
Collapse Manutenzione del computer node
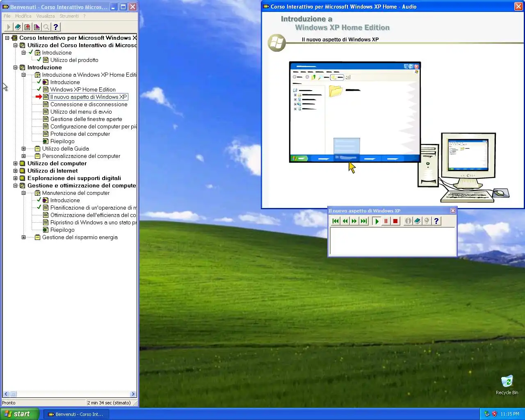(23, 193)
